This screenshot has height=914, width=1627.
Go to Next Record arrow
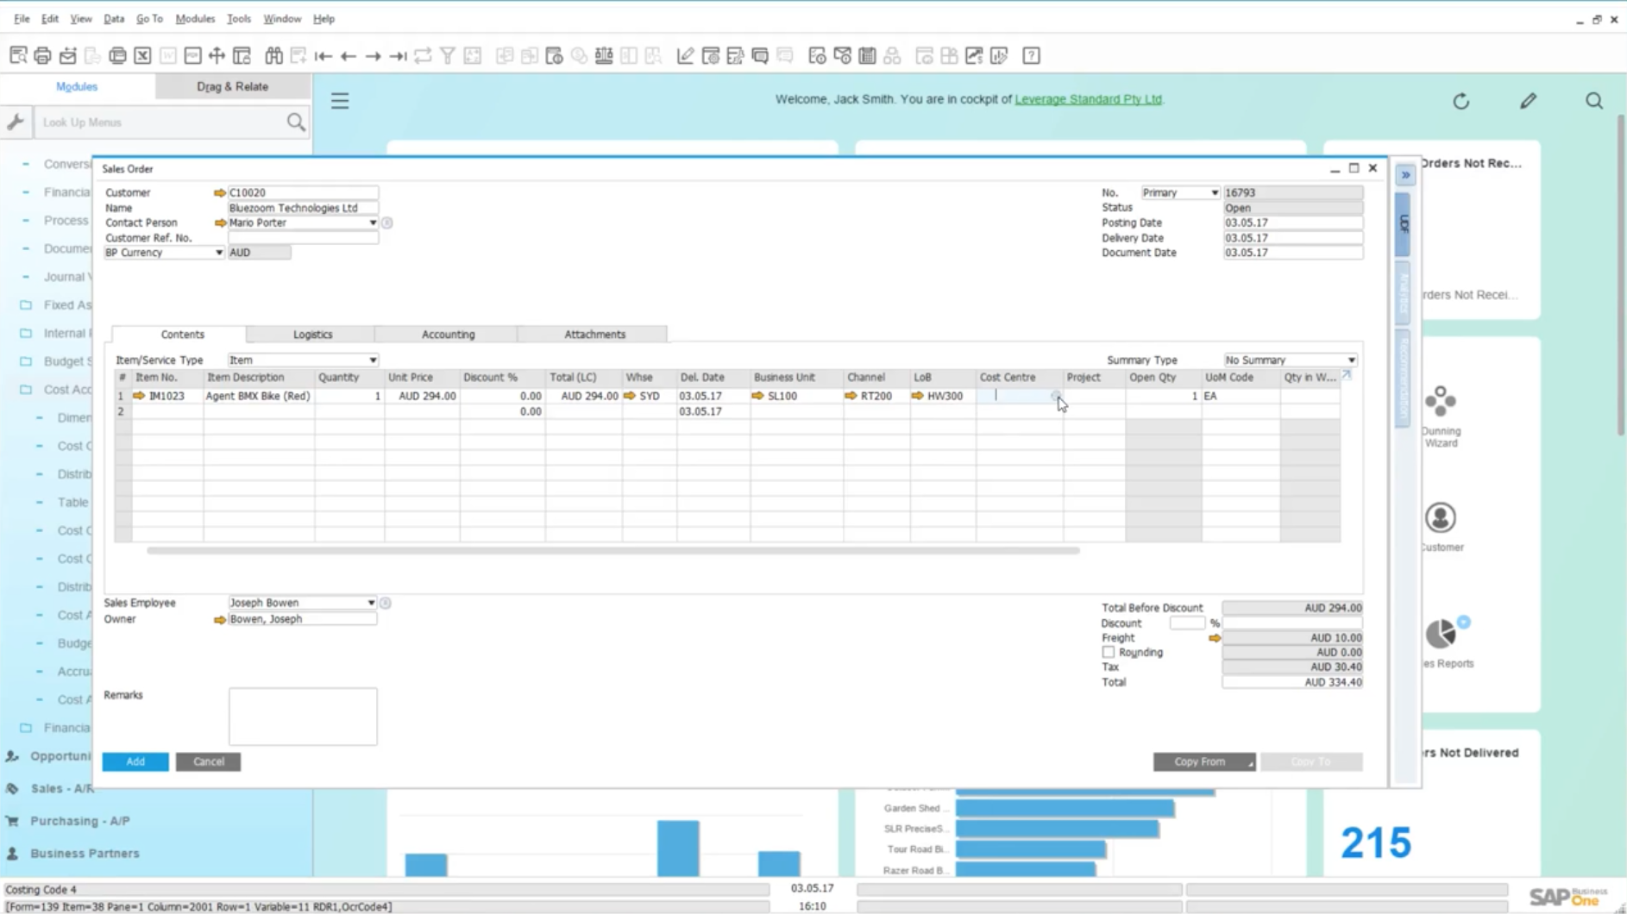tap(373, 56)
